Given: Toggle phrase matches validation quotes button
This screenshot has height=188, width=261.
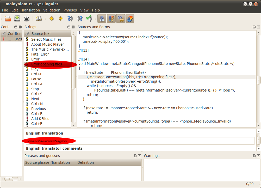Looking at the screenshot, I should coord(121,19).
